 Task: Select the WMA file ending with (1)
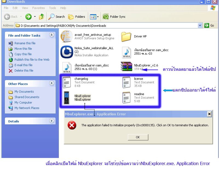(67, 68)
